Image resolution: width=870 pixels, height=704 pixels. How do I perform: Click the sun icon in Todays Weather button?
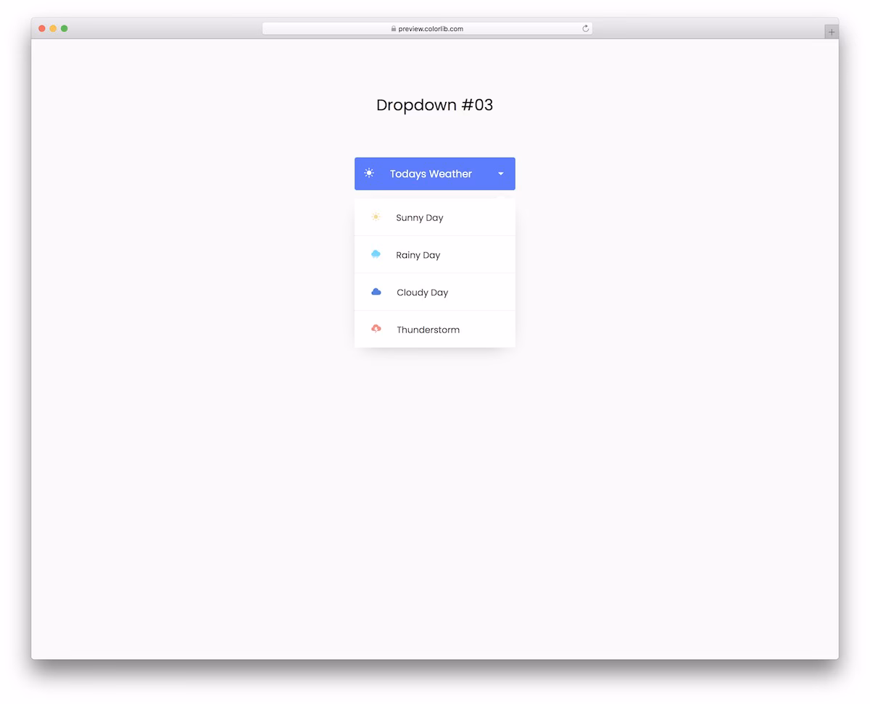pos(369,173)
